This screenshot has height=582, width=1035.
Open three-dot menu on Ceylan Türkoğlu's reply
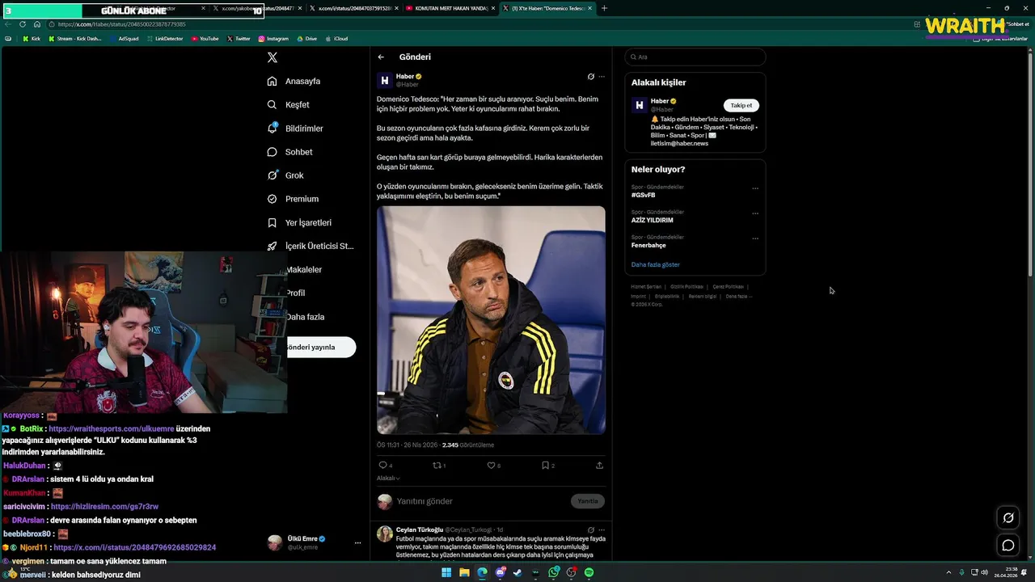[x=602, y=530]
